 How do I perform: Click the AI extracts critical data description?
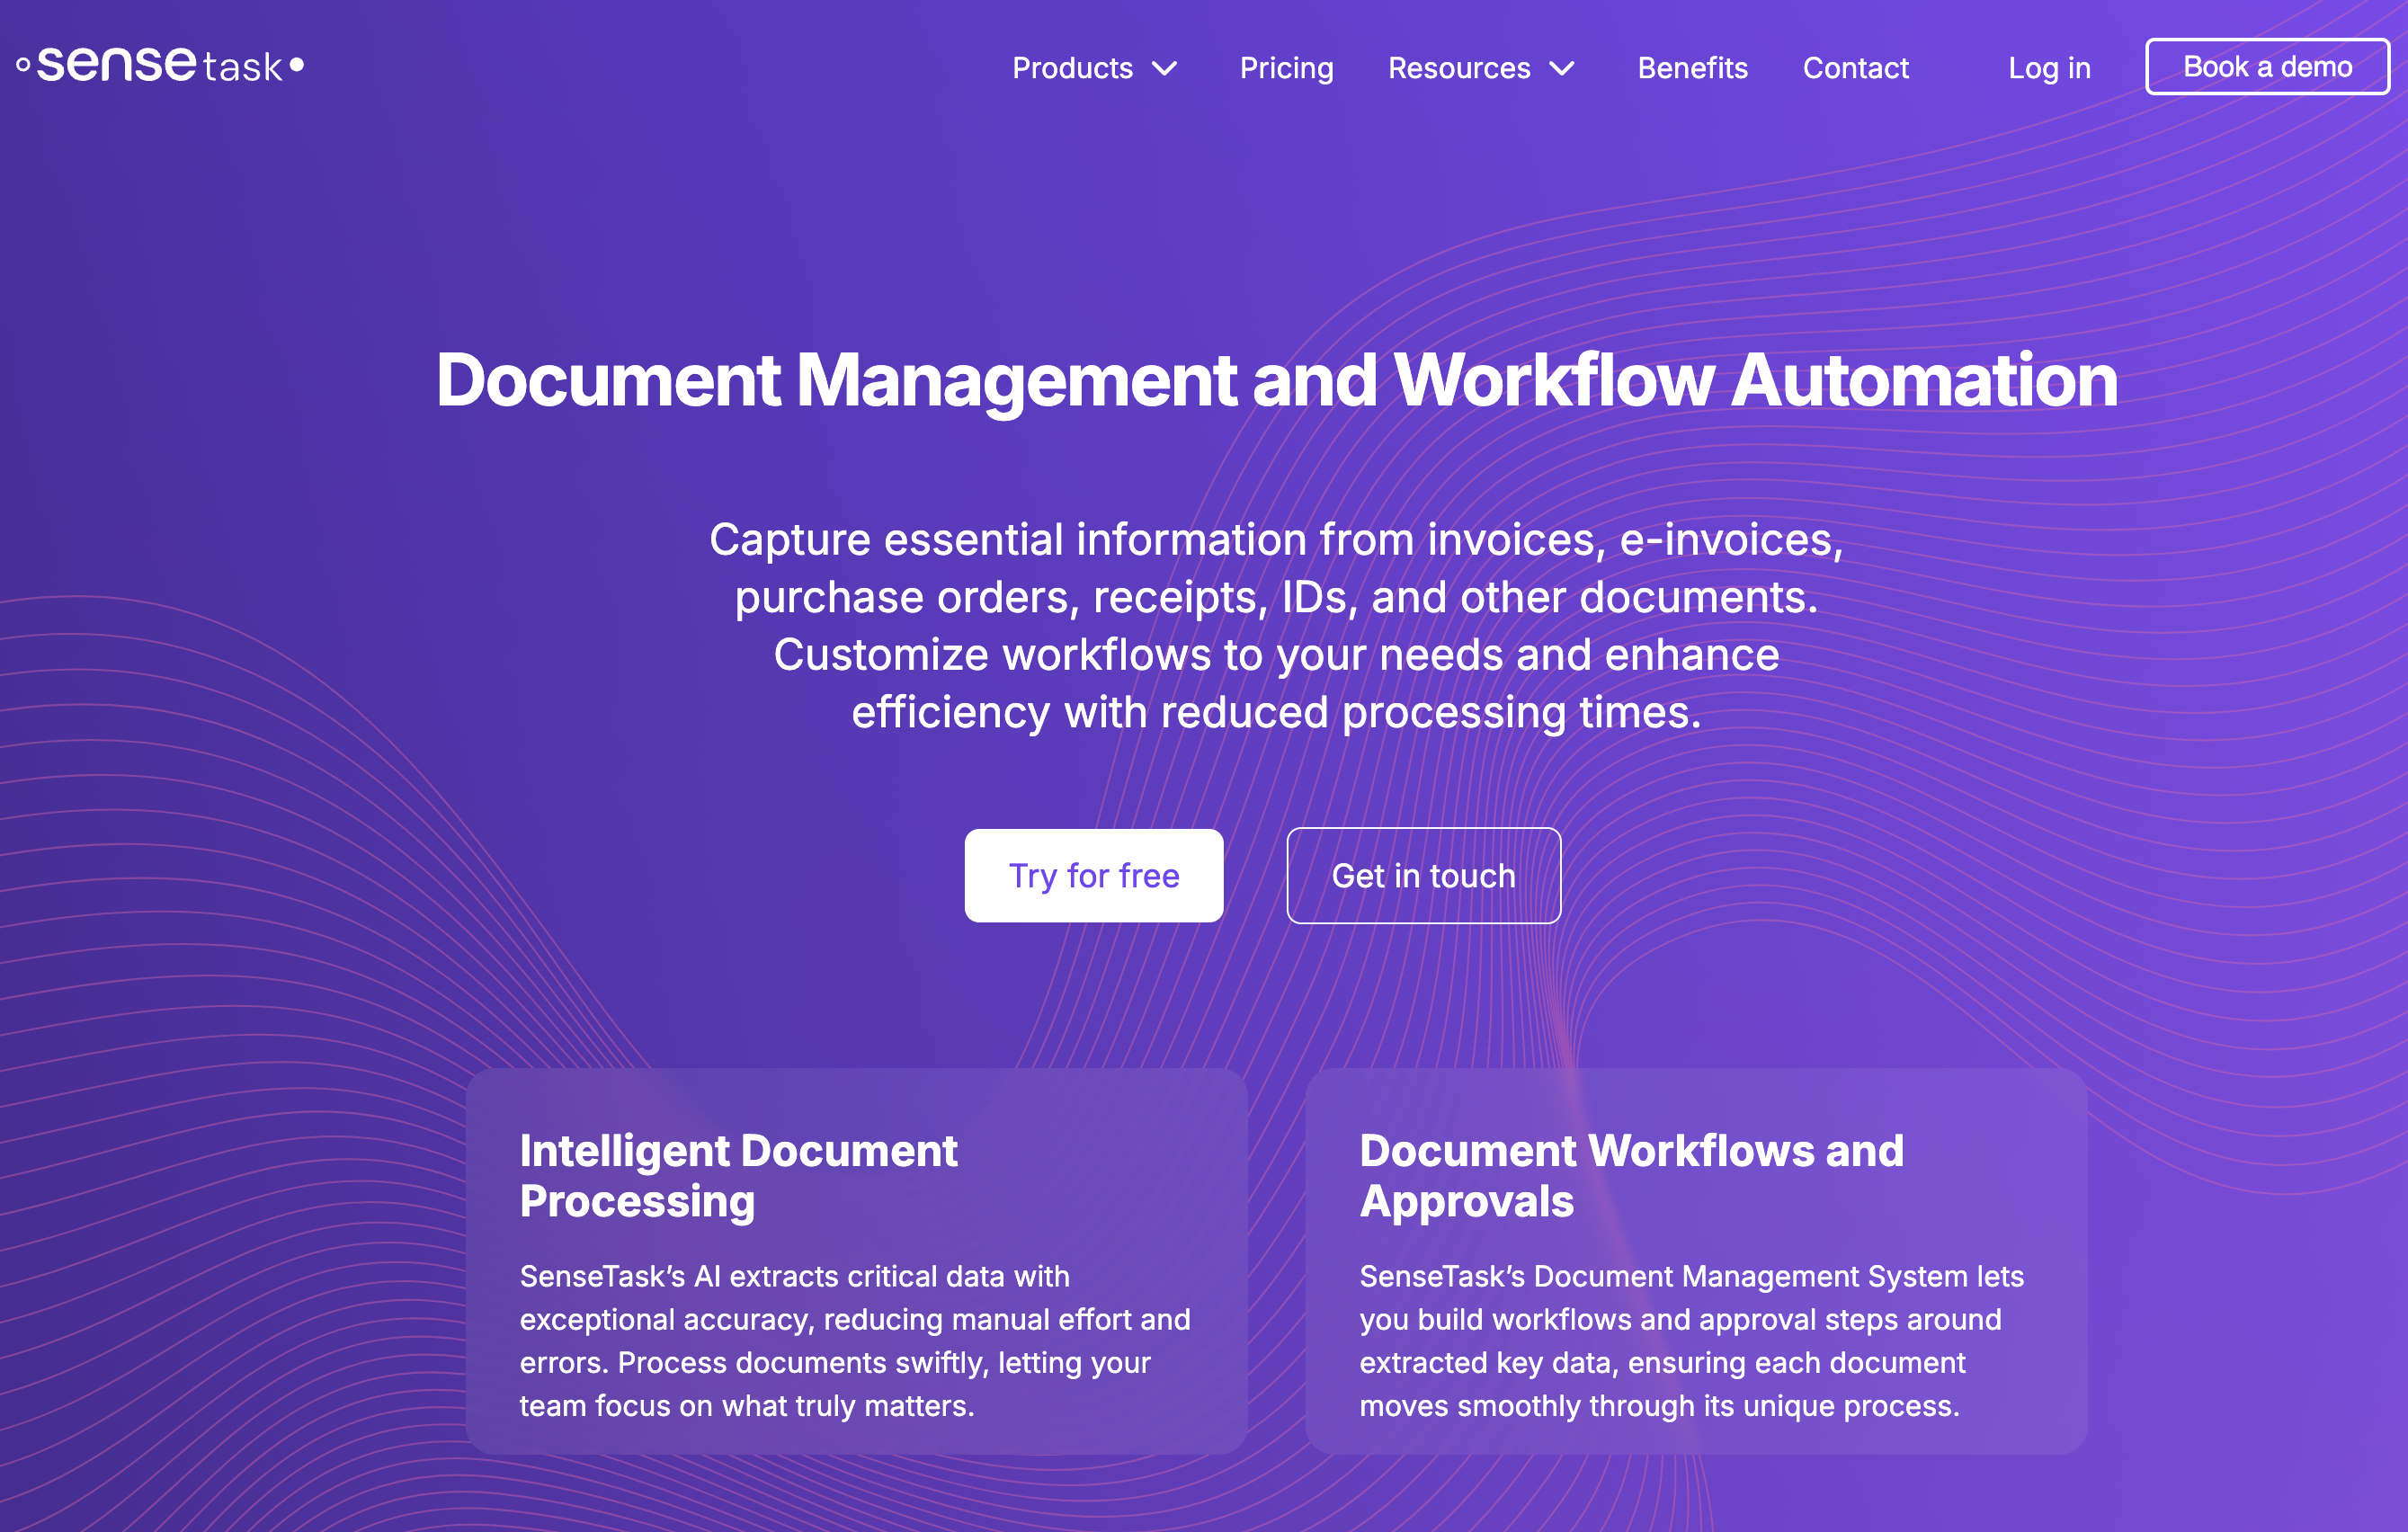(x=855, y=1340)
